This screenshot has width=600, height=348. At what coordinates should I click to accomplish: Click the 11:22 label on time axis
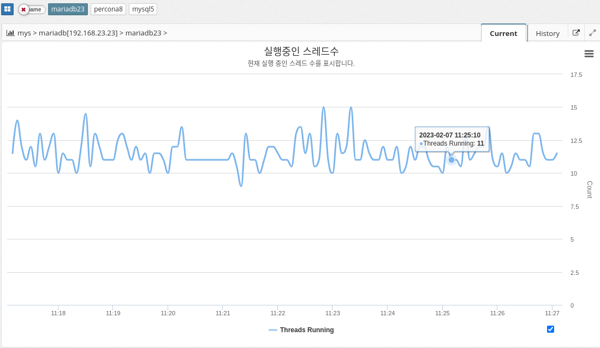point(278,313)
